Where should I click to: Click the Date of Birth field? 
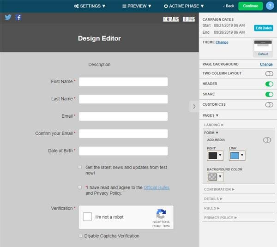123,151
